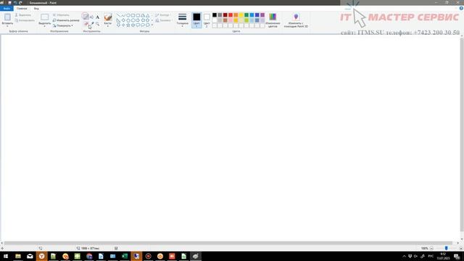This screenshot has width=464, height=261.
Task: Click the zoom in plus button
Action: click(x=461, y=248)
